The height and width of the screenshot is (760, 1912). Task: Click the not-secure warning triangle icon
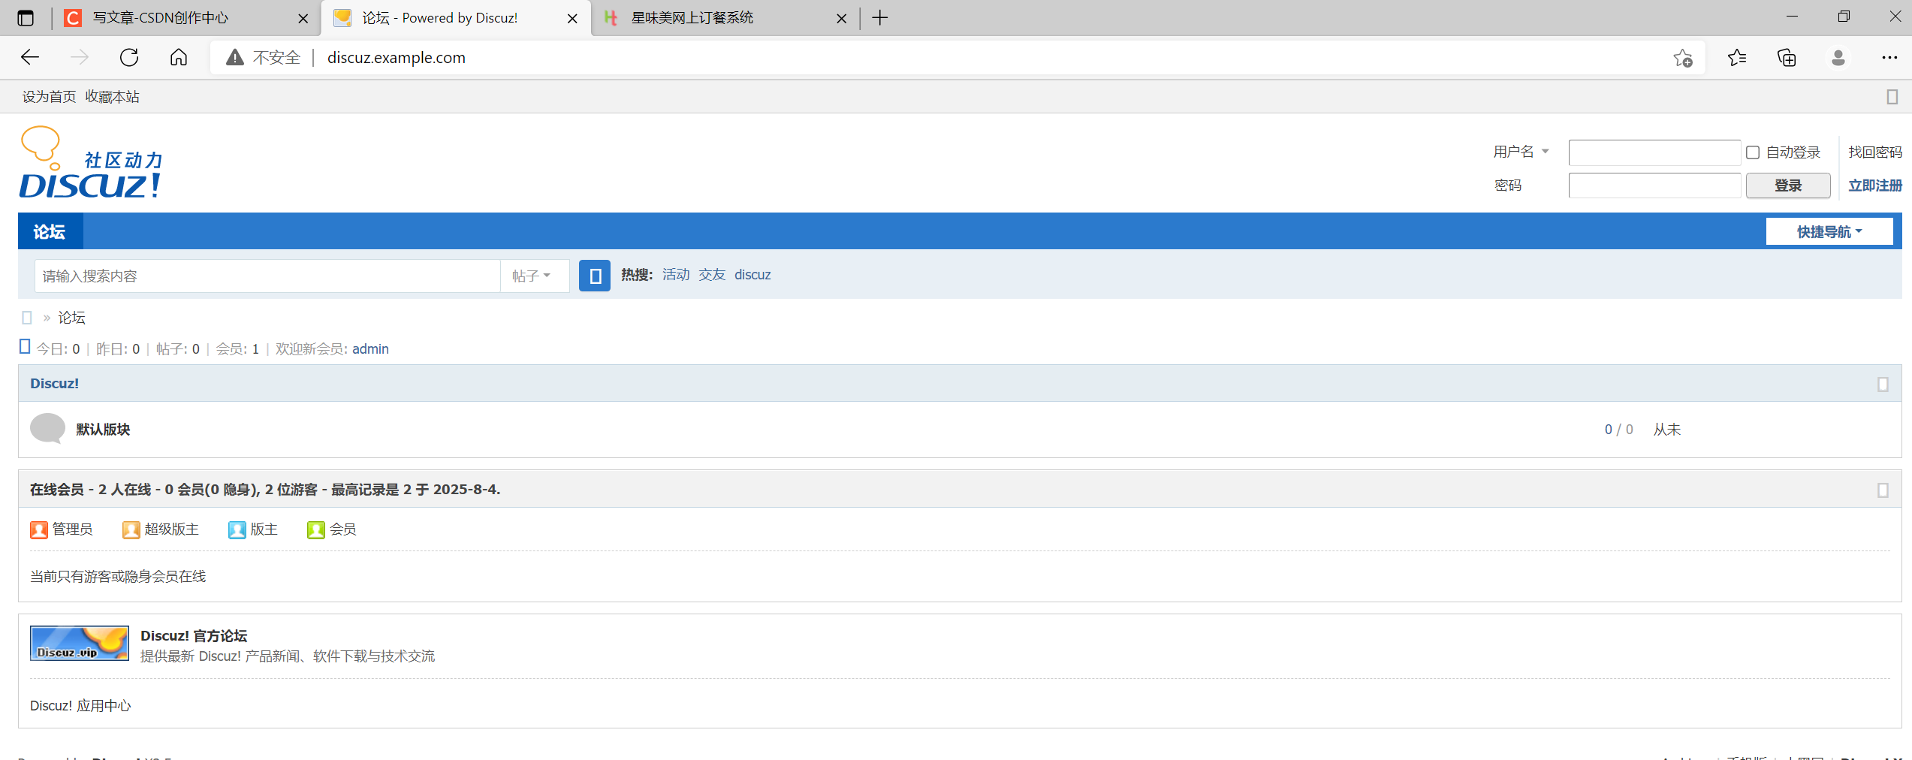tap(235, 58)
